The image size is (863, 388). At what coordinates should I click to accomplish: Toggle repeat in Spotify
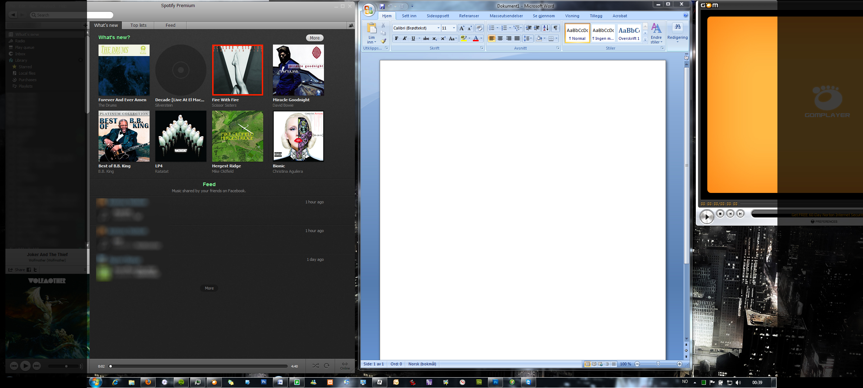pyautogui.click(x=327, y=366)
